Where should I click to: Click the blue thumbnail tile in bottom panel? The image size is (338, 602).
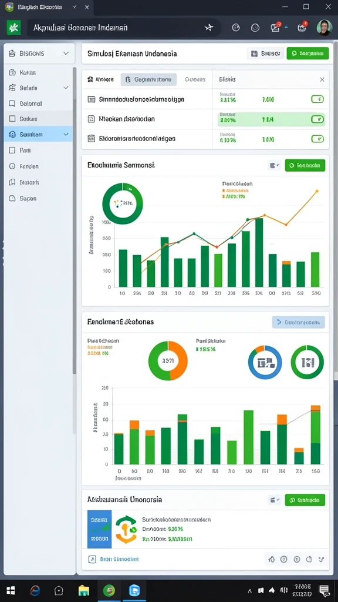(x=100, y=529)
